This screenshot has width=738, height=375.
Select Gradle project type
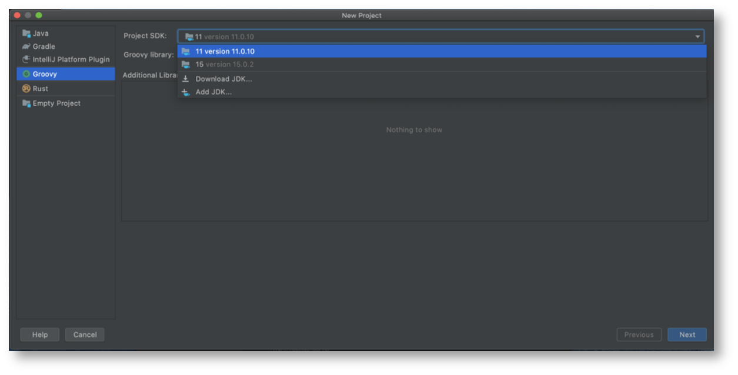(x=66, y=46)
